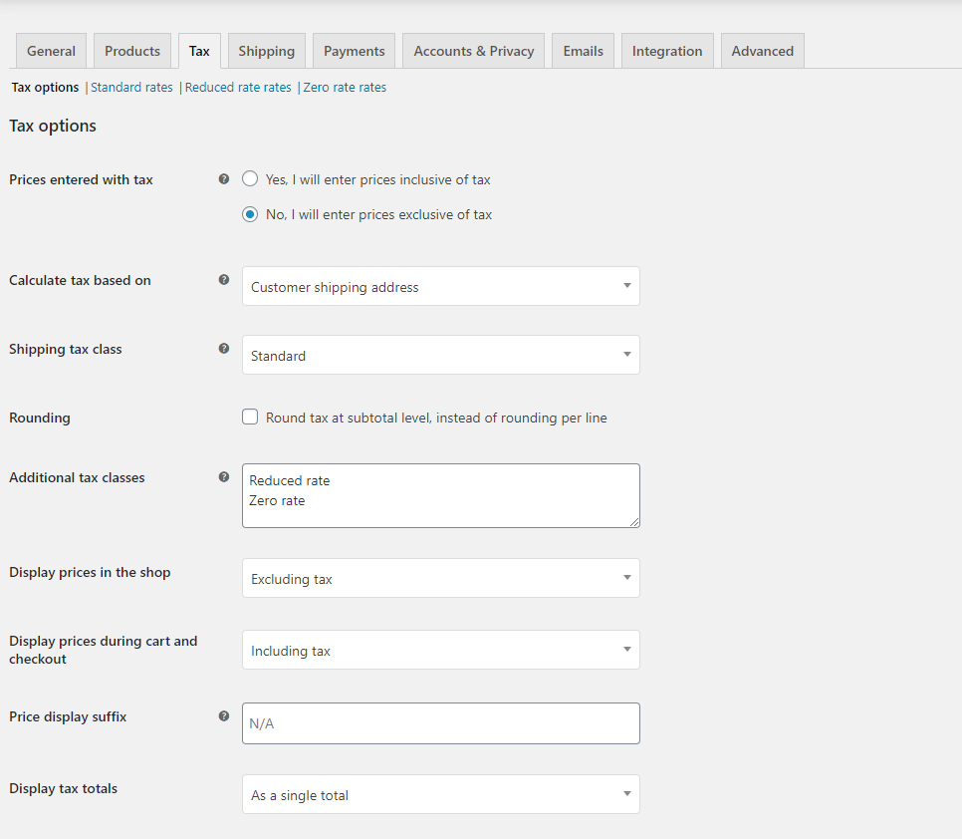Click the resize handle of tax classes textarea

634,522
